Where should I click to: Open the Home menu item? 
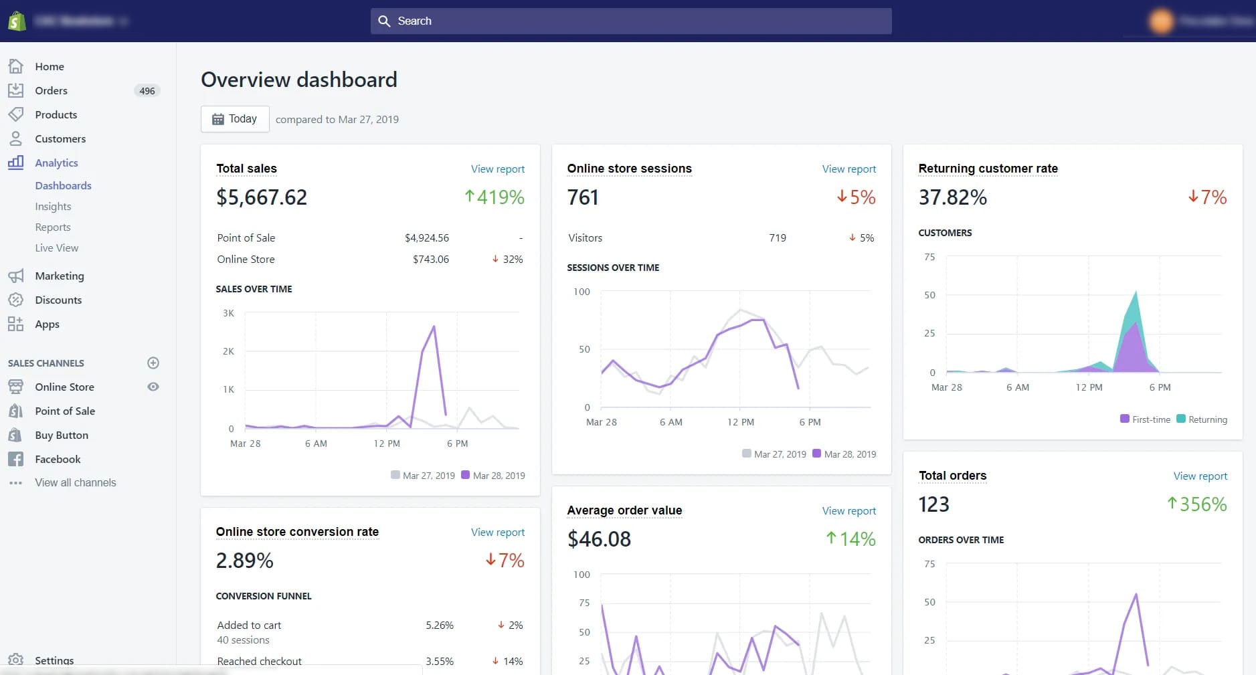click(x=50, y=66)
